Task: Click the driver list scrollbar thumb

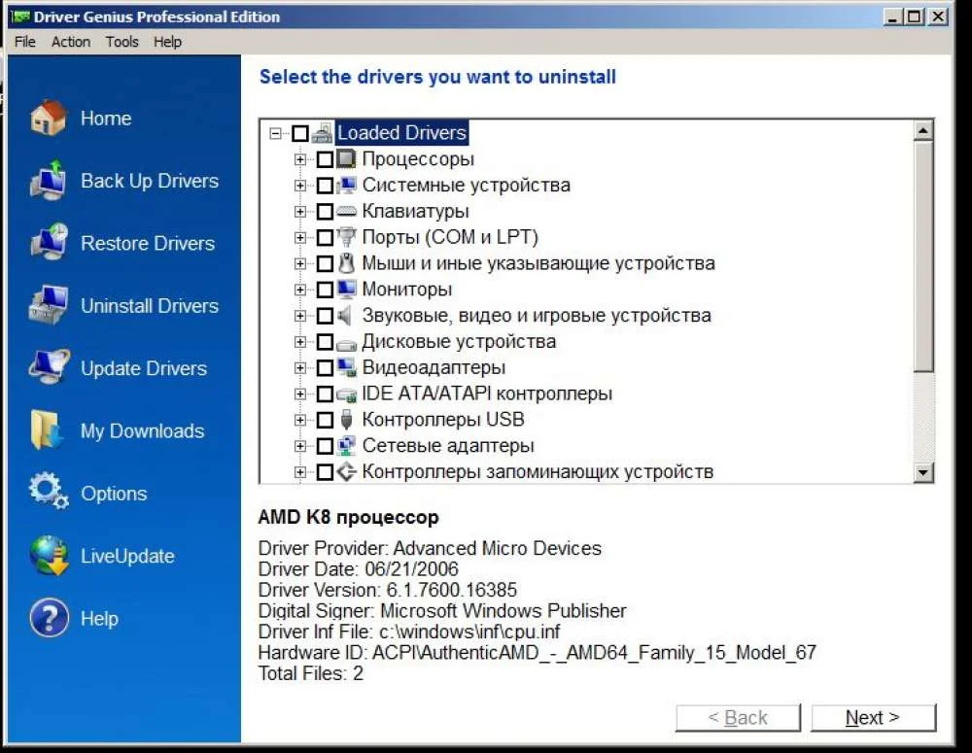Action: 923,257
